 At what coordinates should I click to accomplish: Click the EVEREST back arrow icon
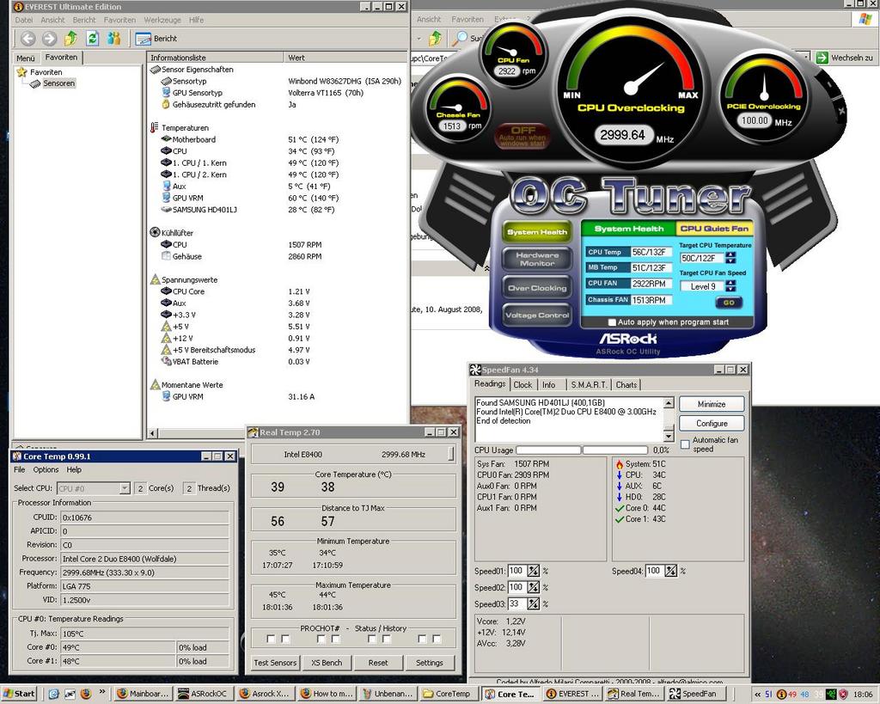point(27,39)
